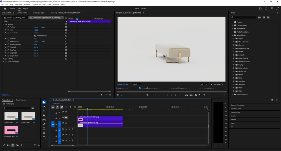This screenshot has width=281, height=151.
Task: Select the Razor tool
Action: coord(44,115)
